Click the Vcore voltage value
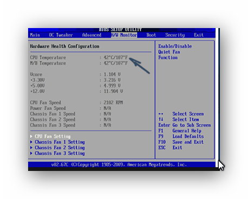Image resolution: width=248 pixels, height=199 pixels. tap(112, 74)
